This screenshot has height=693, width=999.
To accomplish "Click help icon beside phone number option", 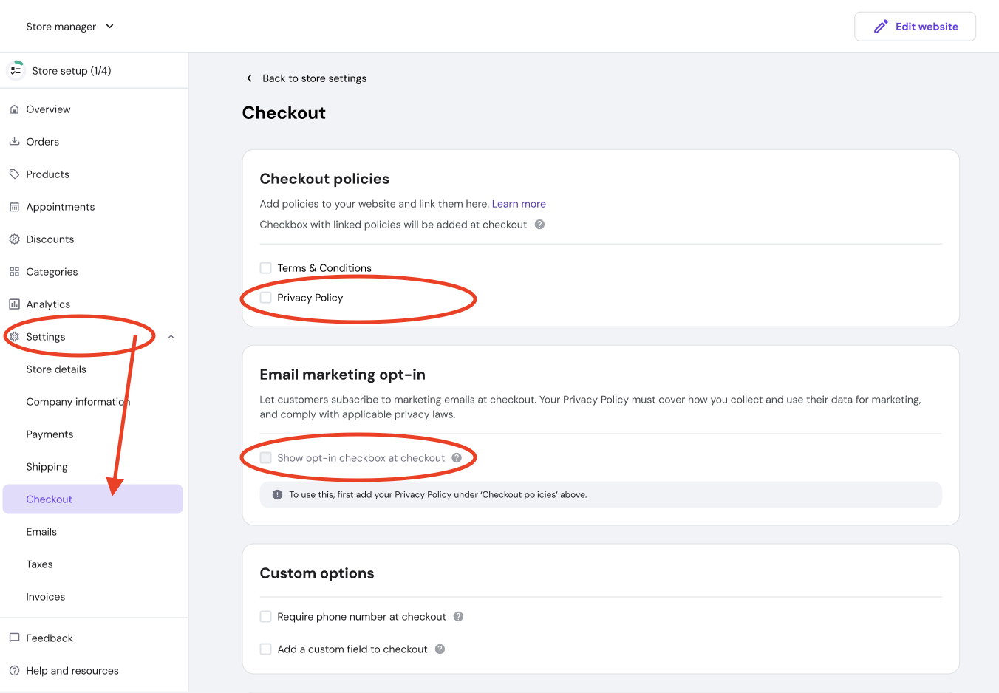I will pos(458,617).
